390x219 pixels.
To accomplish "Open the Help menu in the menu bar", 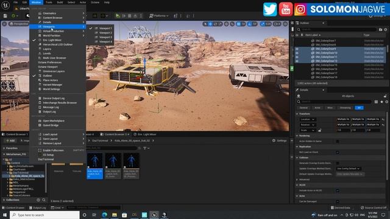I will (107, 2).
